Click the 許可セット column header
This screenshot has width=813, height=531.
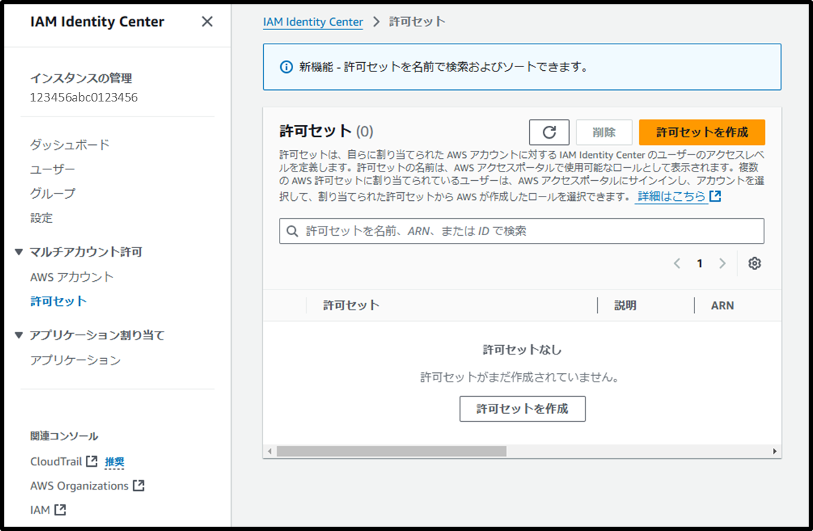click(351, 305)
